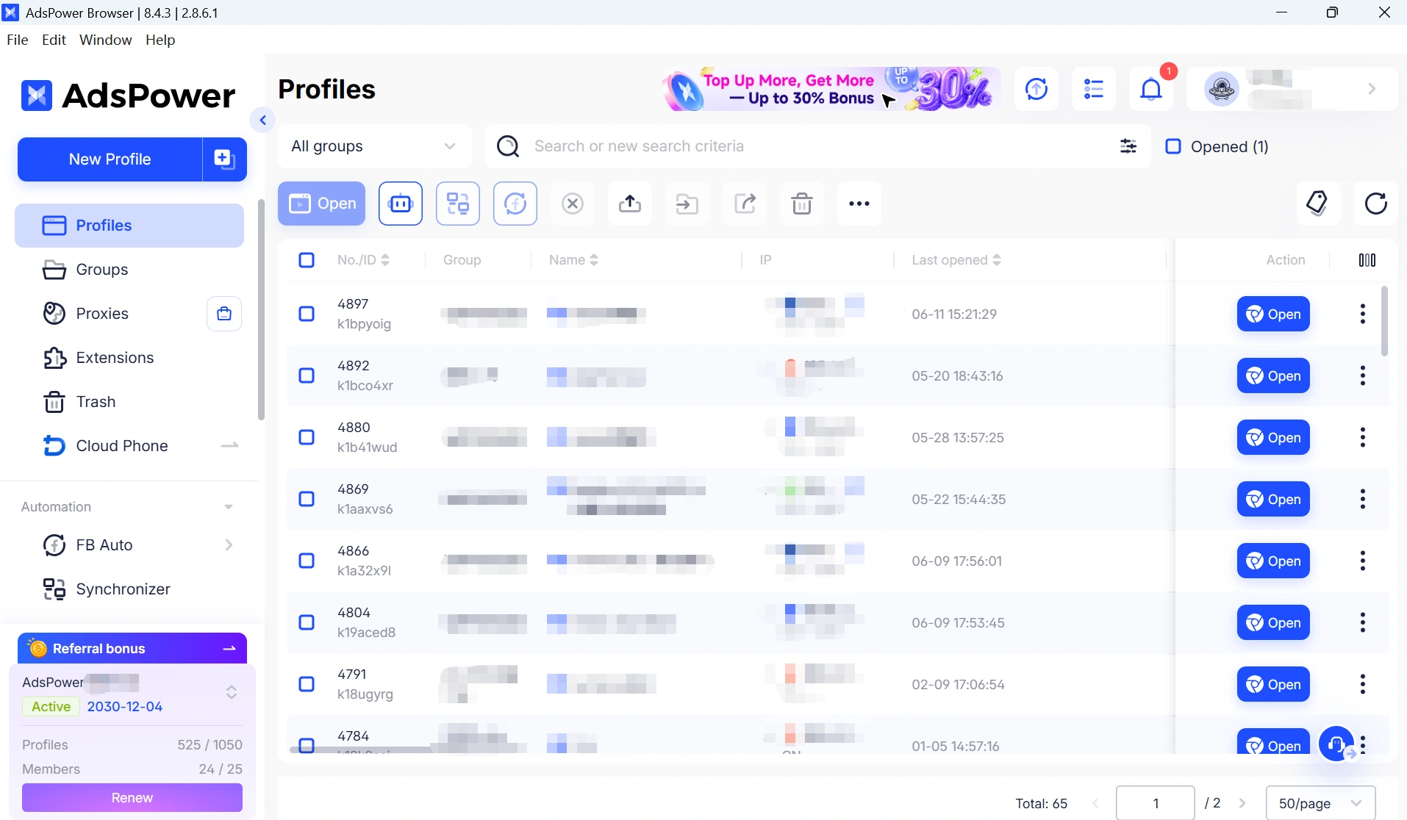Screen dimensions: 1407x820
Task: Expand the All groups dropdown
Action: 375,146
